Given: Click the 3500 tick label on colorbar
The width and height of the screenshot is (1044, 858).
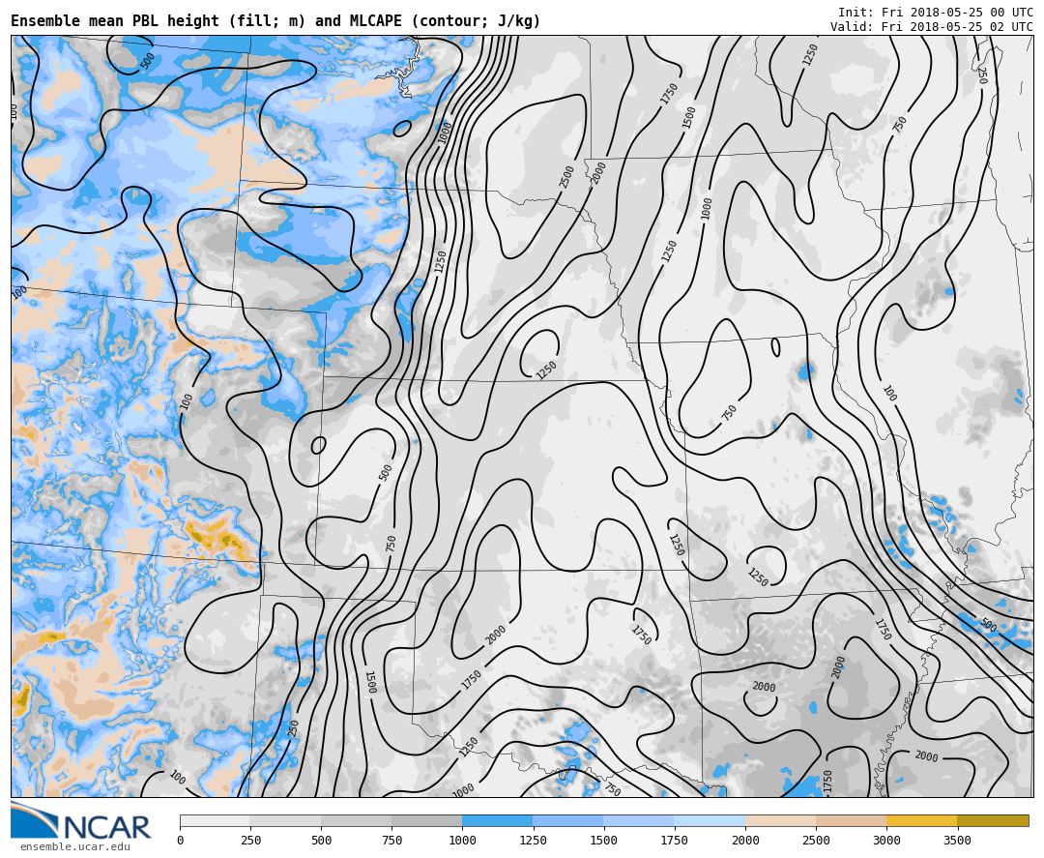Looking at the screenshot, I should [957, 841].
